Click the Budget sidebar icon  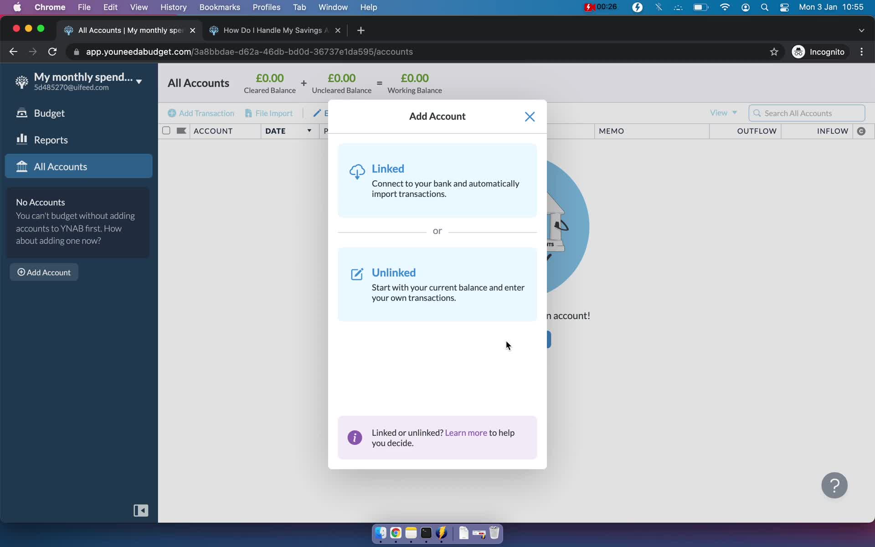pyautogui.click(x=22, y=113)
